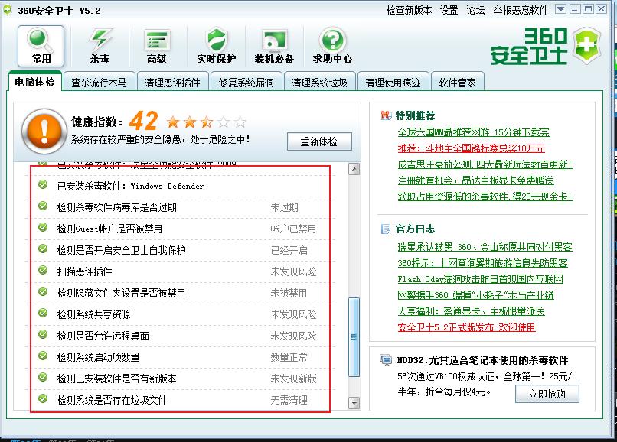
Task: Open the title bar dropdown arrow menu
Action: (x=560, y=9)
